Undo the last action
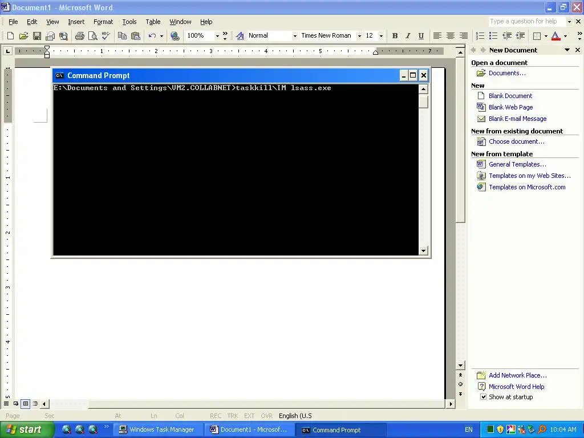The image size is (584, 438). [x=152, y=36]
